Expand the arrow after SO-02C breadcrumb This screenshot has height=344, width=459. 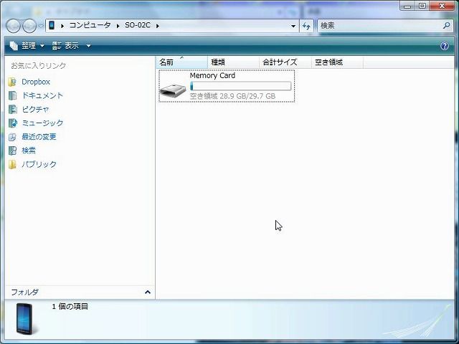point(158,26)
